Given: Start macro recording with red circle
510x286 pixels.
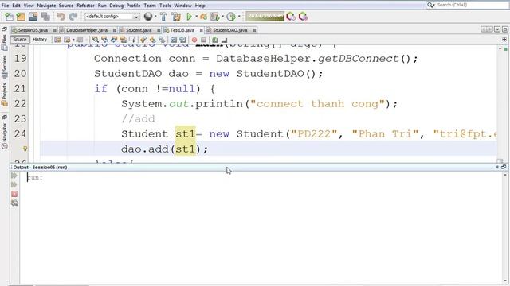Looking at the screenshot, I should [x=194, y=40].
